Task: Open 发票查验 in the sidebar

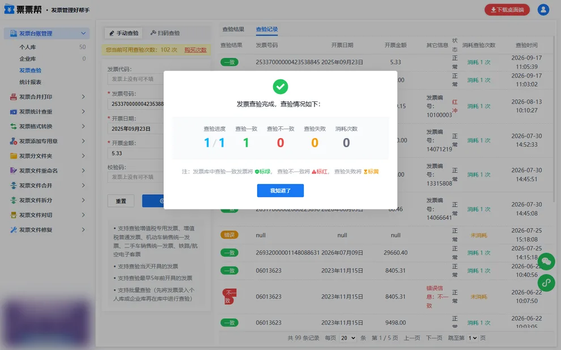Action: tap(31, 70)
